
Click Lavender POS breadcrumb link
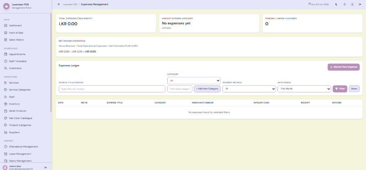coord(70,4)
